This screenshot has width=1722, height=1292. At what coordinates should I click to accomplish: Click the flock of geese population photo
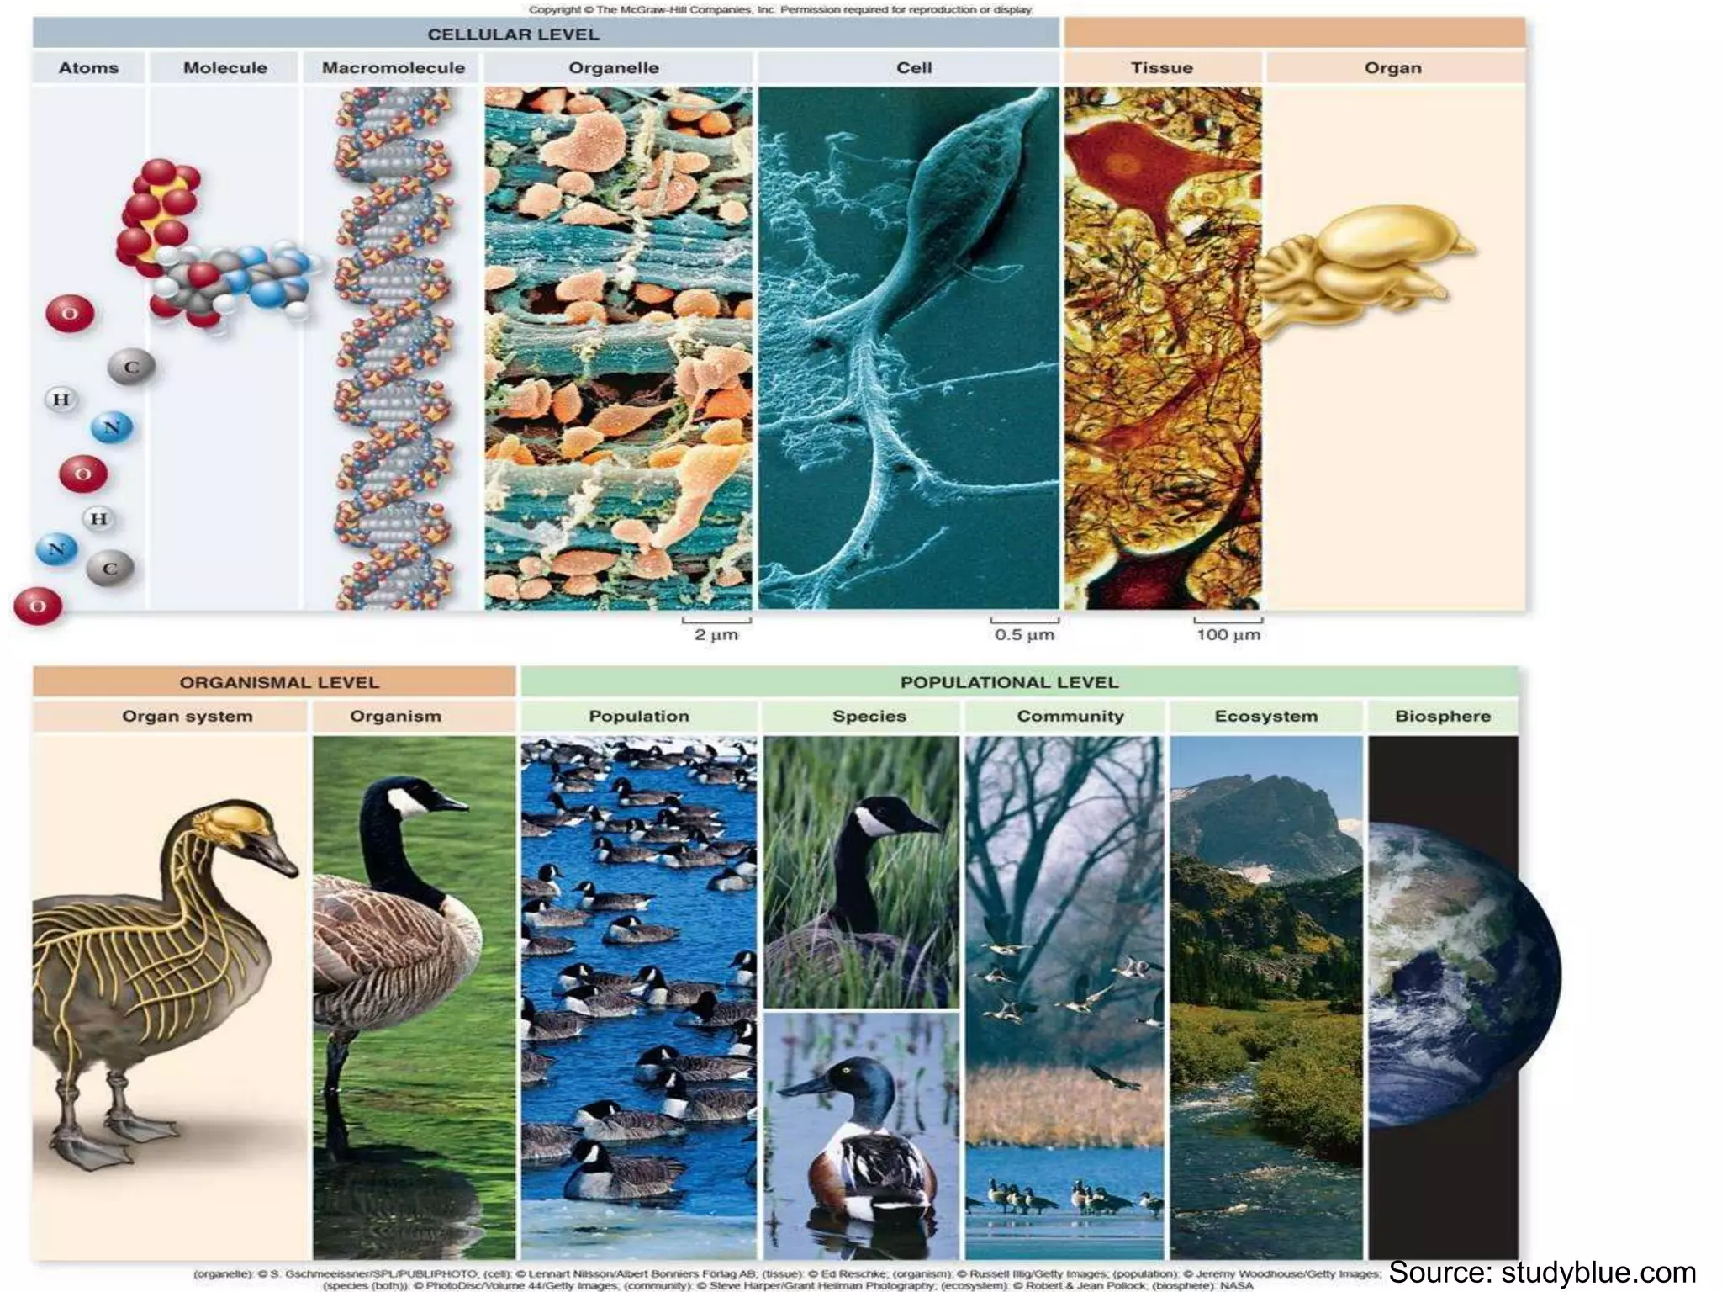638,997
